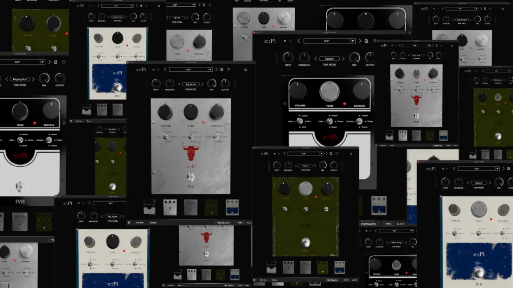
Task: Toggle power button in green pedal window
Action: [351, 154]
